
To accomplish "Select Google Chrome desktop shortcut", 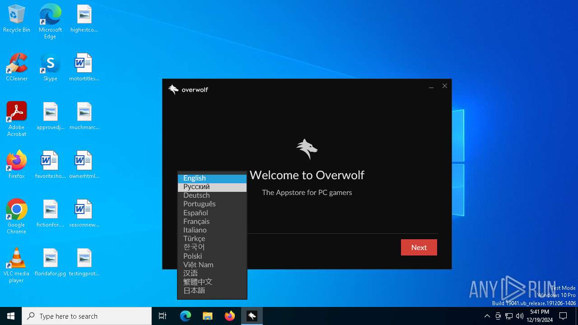I will pos(17,217).
